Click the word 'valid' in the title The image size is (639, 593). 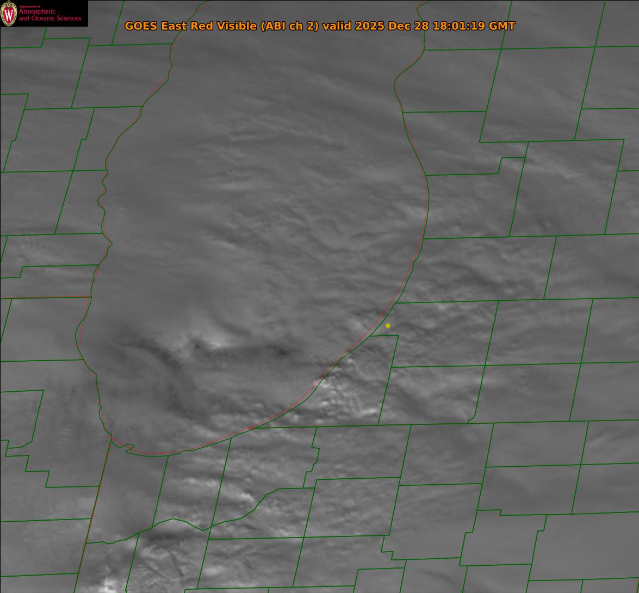(x=337, y=26)
